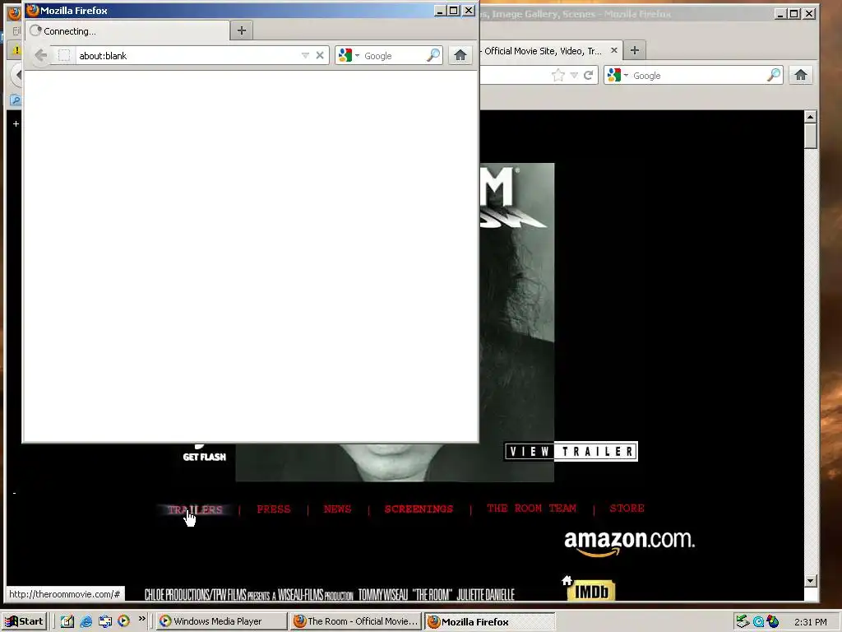The image size is (842, 632).
Task: Bookmark The Room page with star icon
Action: (558, 75)
